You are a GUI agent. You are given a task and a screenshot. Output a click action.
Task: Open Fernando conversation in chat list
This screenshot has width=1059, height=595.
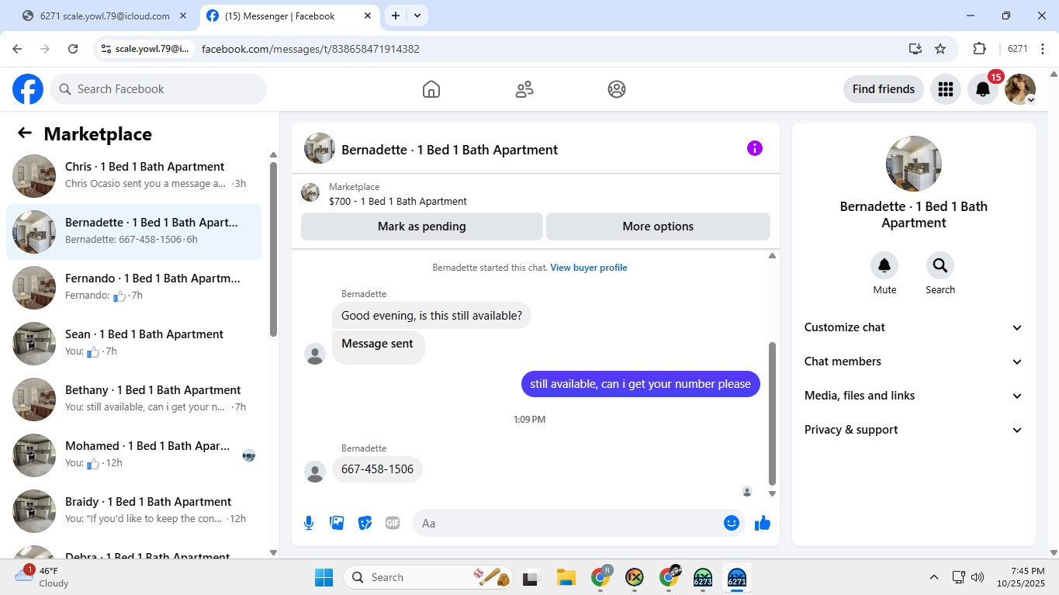(x=133, y=288)
